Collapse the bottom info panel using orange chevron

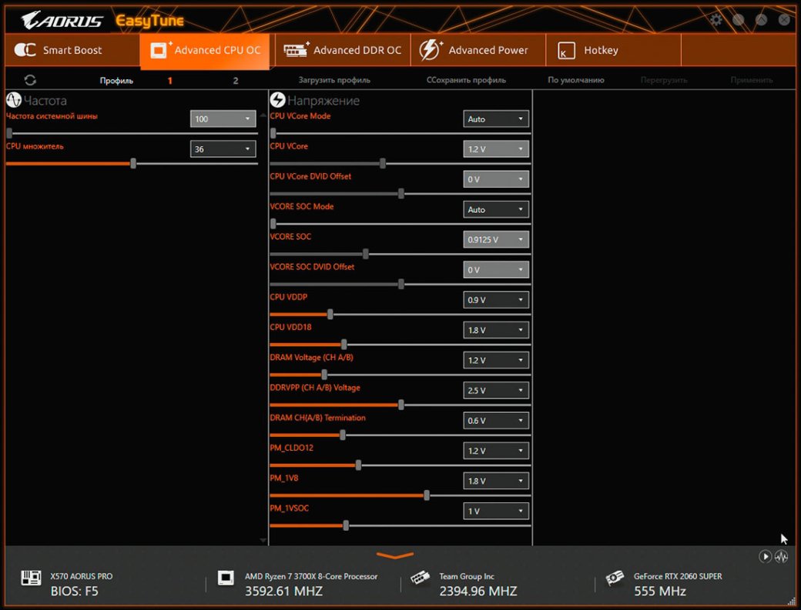pyautogui.click(x=395, y=555)
